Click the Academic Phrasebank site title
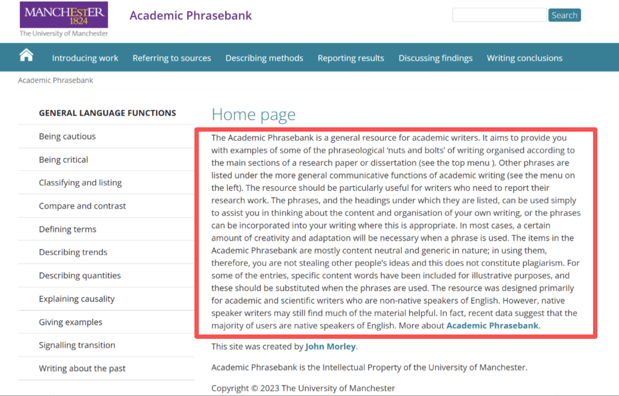619x396 pixels. pos(191,16)
